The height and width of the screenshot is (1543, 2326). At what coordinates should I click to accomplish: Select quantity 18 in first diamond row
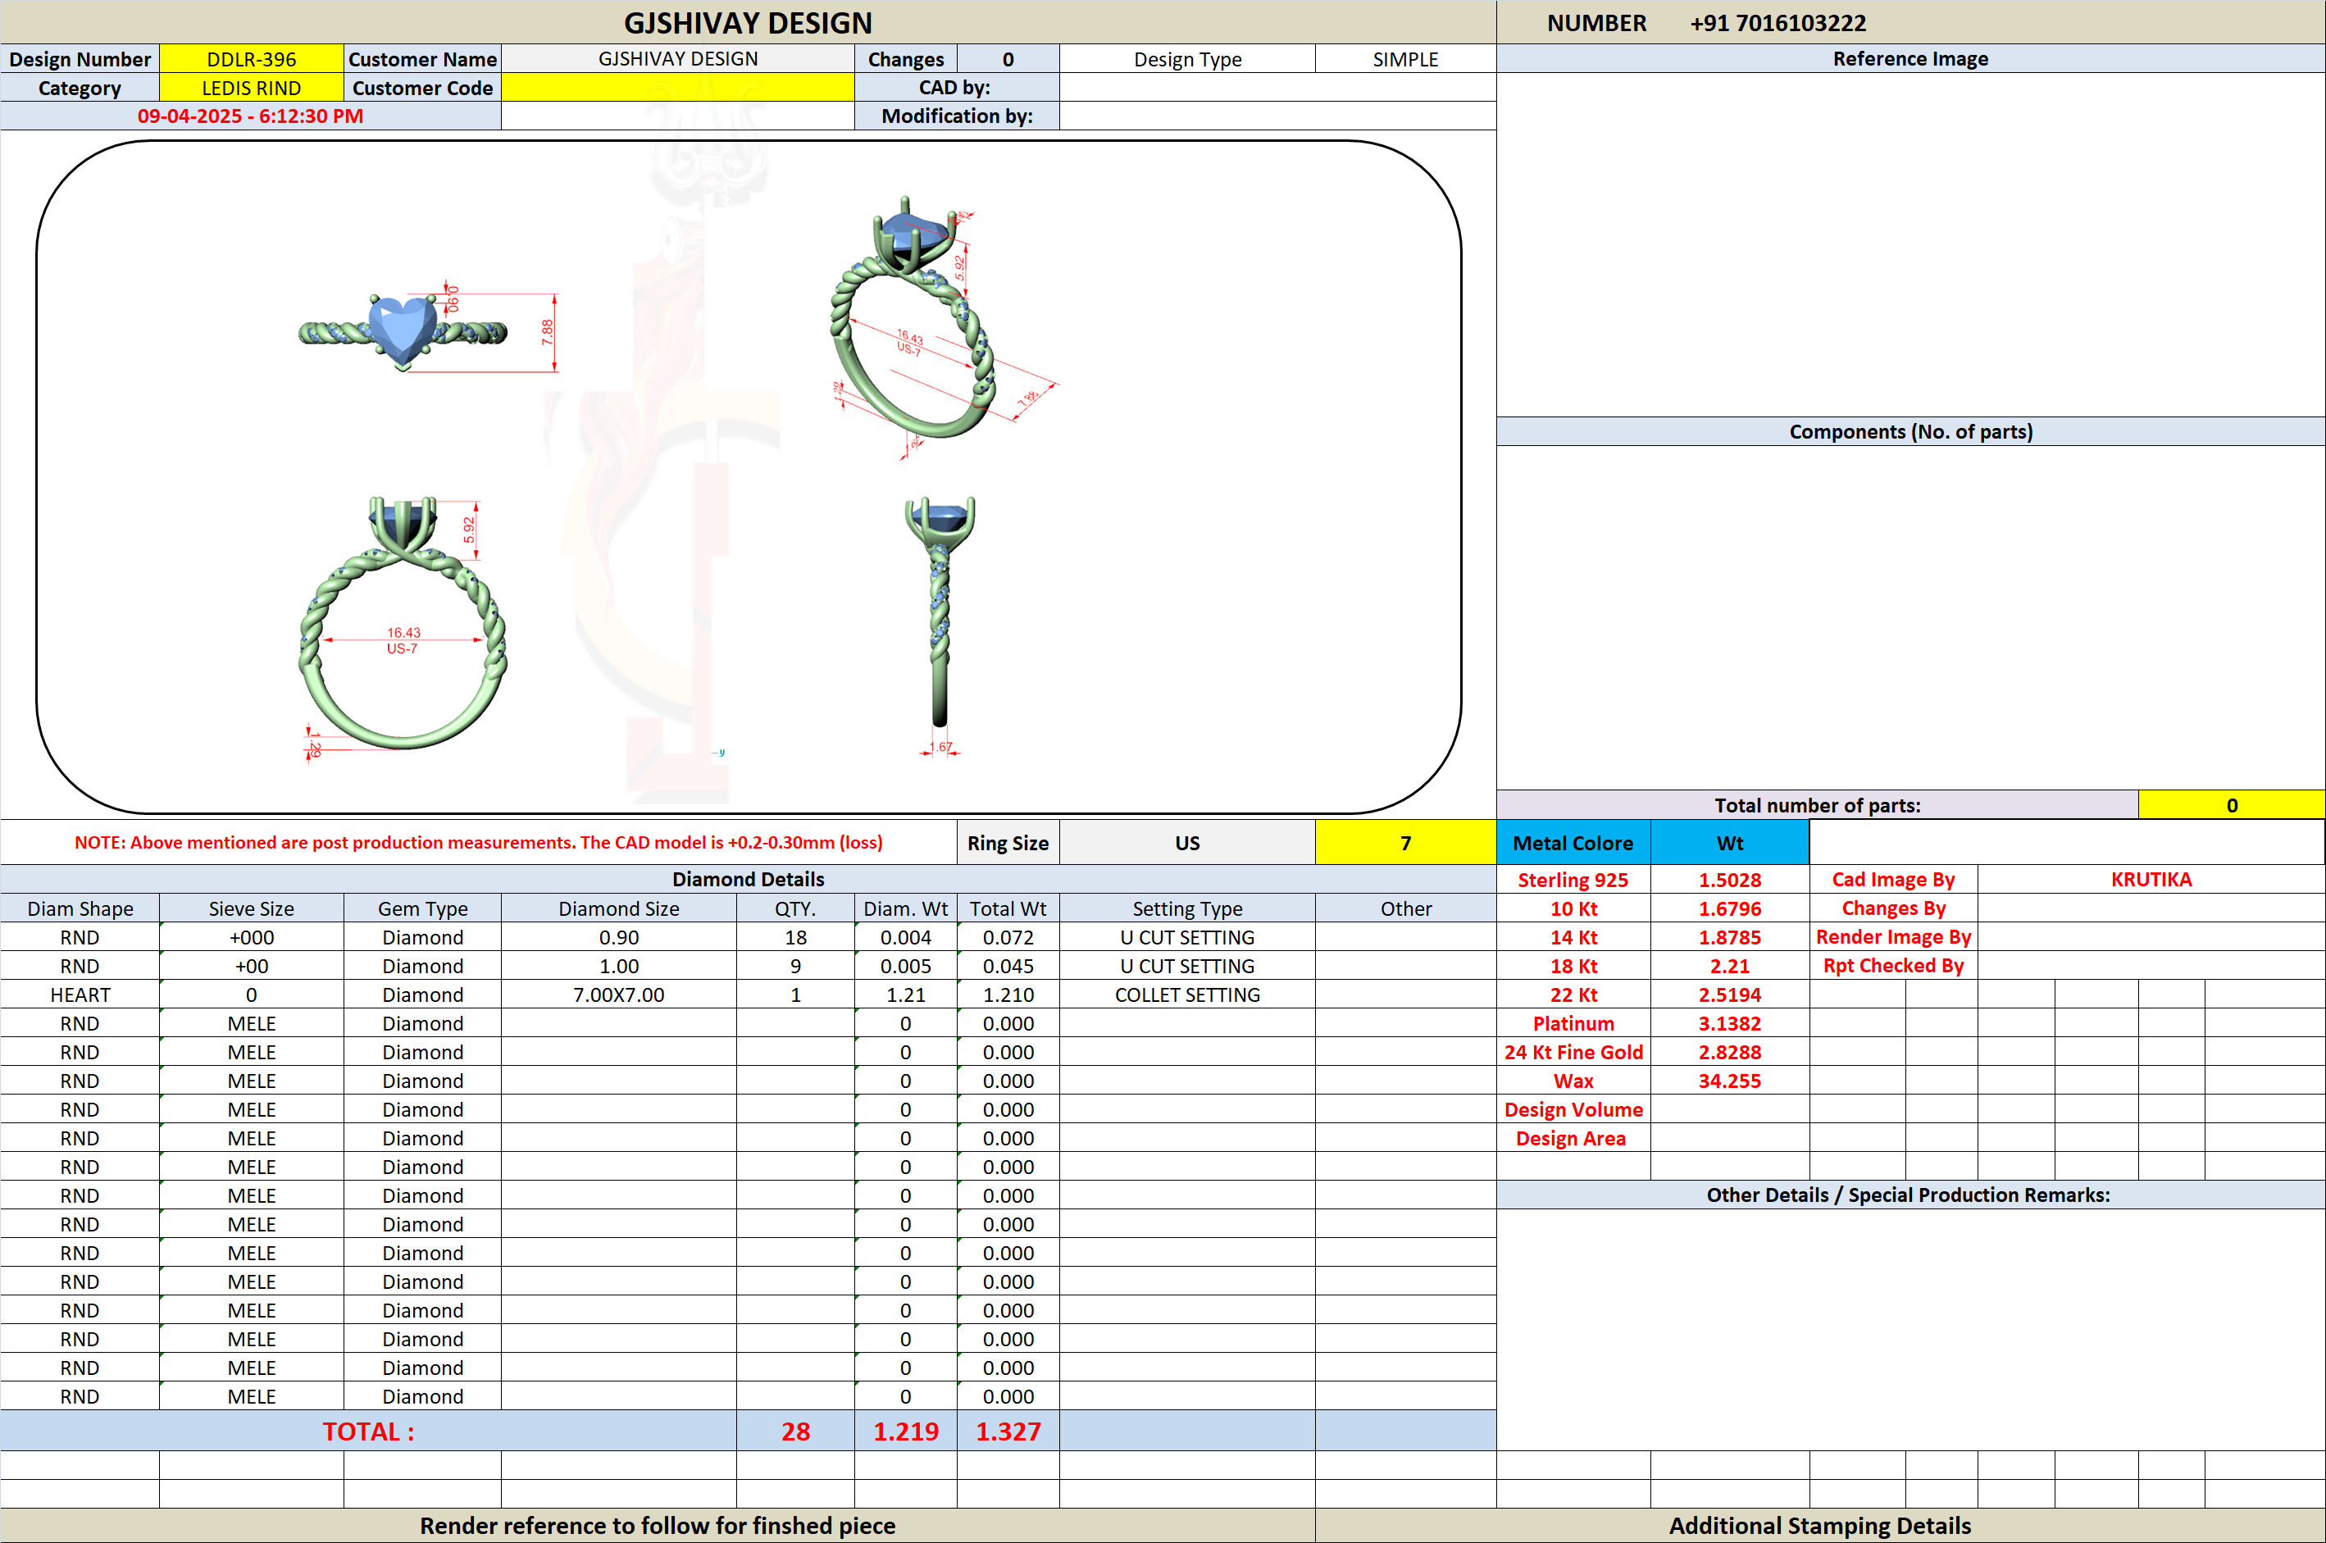795,937
